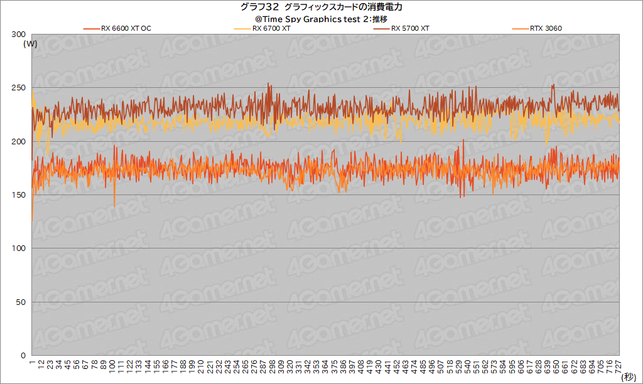This screenshot has width=643, height=384.
Task: Click the 100 value on the vertical axis
Action: [18, 248]
